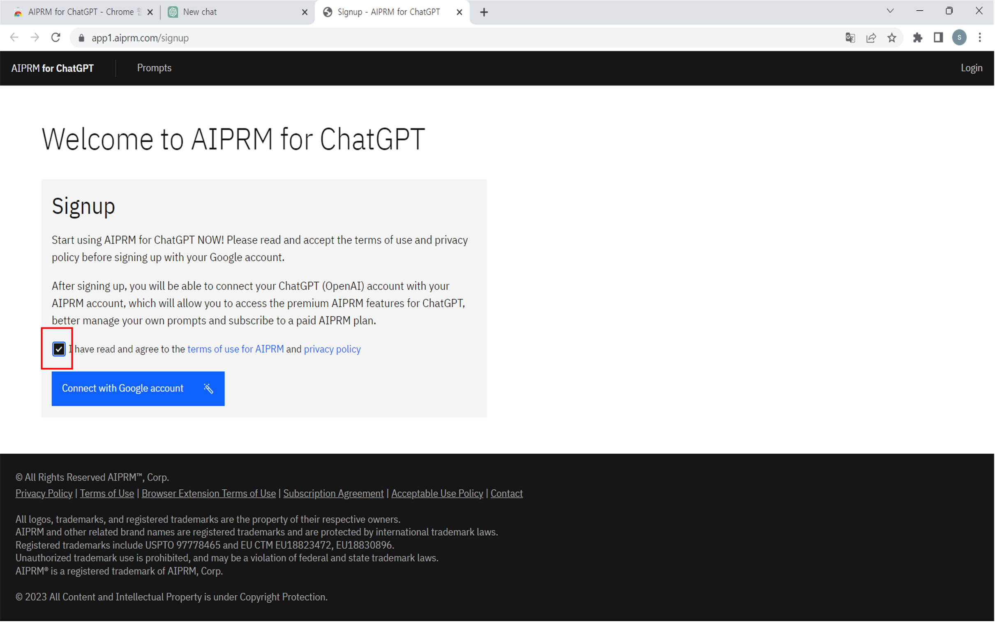Close the New chat tab

pos(305,12)
